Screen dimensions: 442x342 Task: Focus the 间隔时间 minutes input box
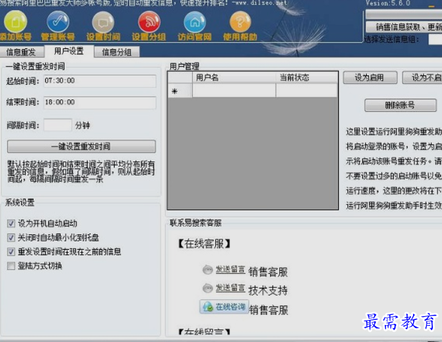[58, 125]
